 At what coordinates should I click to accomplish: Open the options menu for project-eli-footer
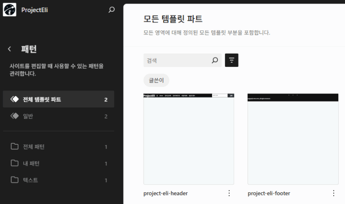tap(333, 193)
